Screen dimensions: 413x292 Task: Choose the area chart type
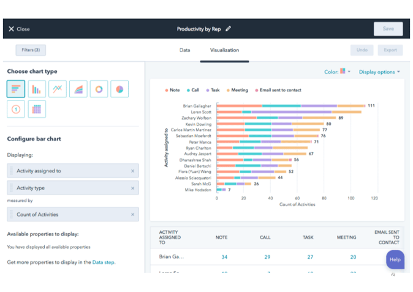coord(78,89)
